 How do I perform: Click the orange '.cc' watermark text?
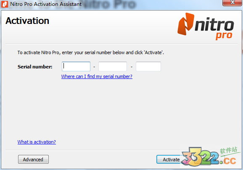coord(230,161)
